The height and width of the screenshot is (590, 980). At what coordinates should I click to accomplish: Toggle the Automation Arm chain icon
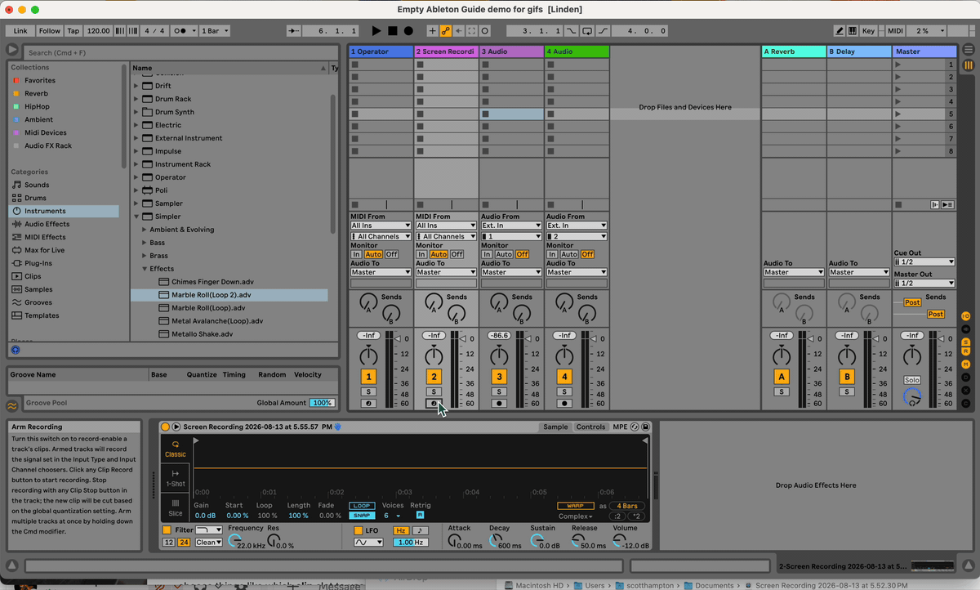tap(446, 31)
